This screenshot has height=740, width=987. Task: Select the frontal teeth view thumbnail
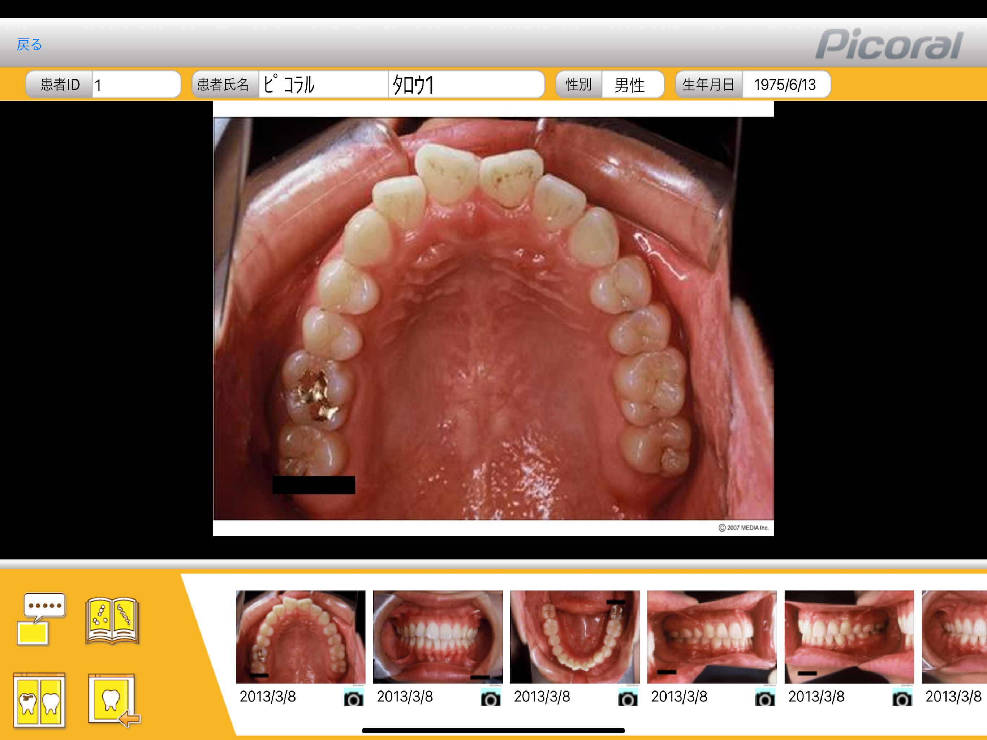[437, 636]
